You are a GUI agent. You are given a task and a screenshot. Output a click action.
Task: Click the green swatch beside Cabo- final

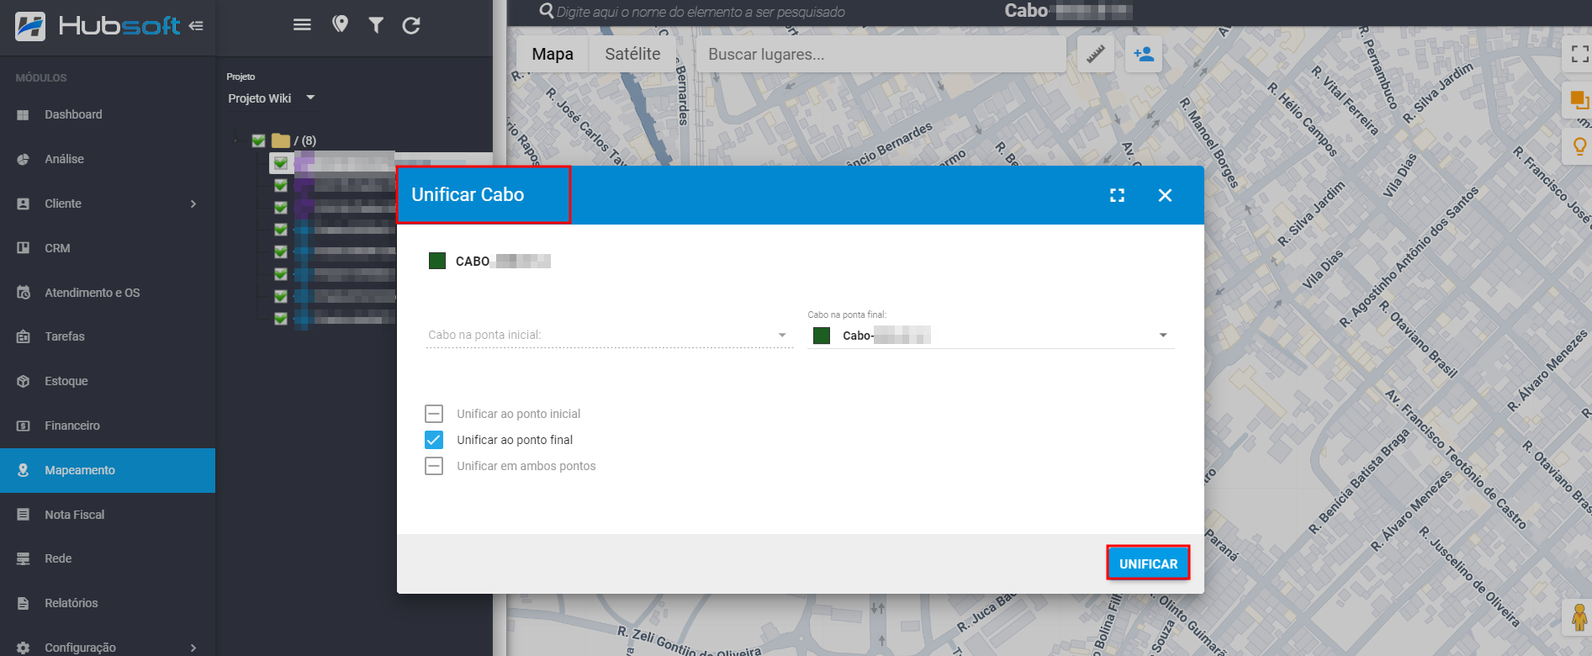(822, 336)
